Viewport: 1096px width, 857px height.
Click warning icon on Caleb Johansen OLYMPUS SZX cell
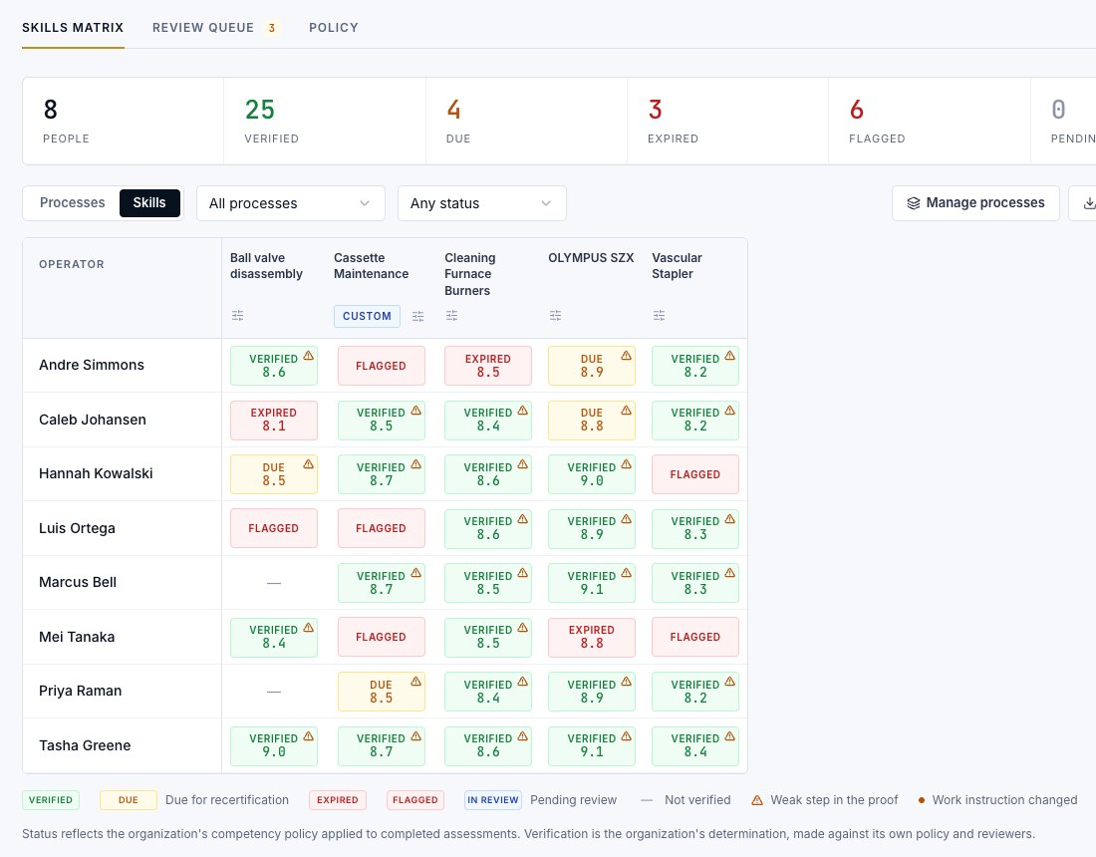pyautogui.click(x=626, y=411)
